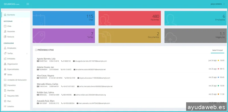228x112 pixels.
Task: Click the Entidades sidebar icon
Action: (5, 59)
